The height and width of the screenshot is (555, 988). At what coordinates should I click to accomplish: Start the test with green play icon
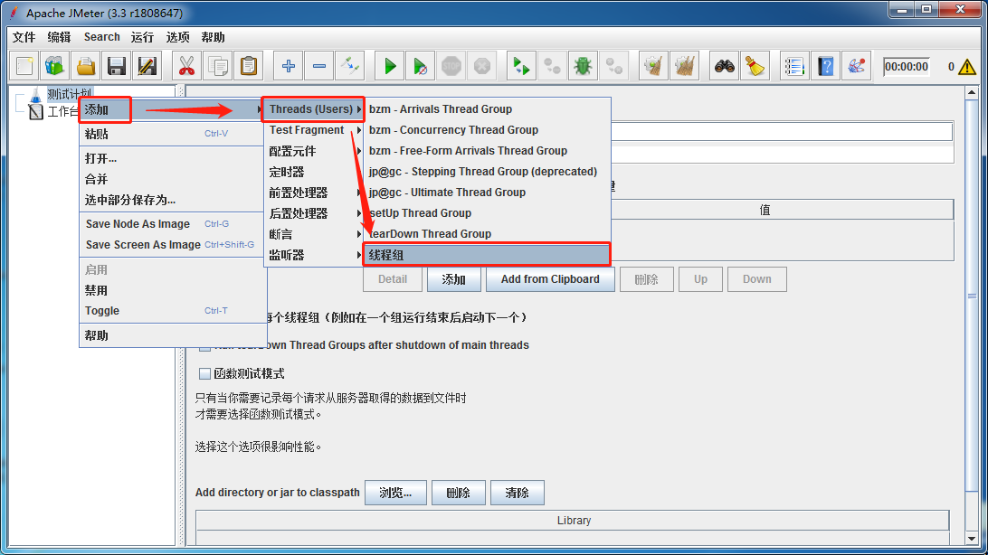coord(390,66)
